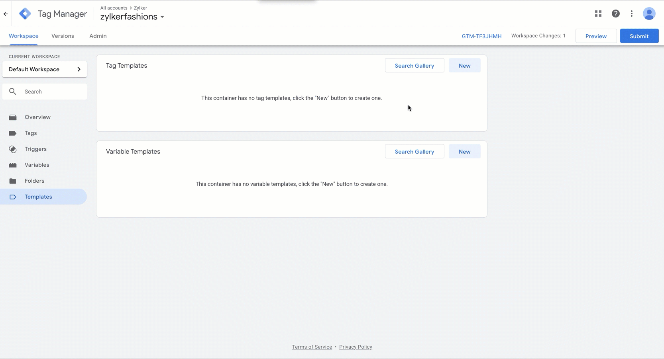Click the Variables brick icon
Image resolution: width=664 pixels, height=359 pixels.
(x=13, y=165)
